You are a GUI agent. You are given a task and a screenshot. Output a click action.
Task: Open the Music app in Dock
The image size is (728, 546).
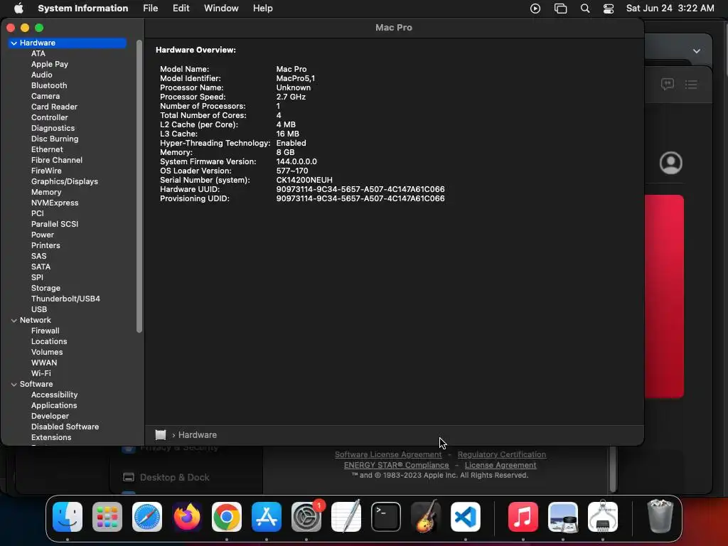tap(523, 517)
